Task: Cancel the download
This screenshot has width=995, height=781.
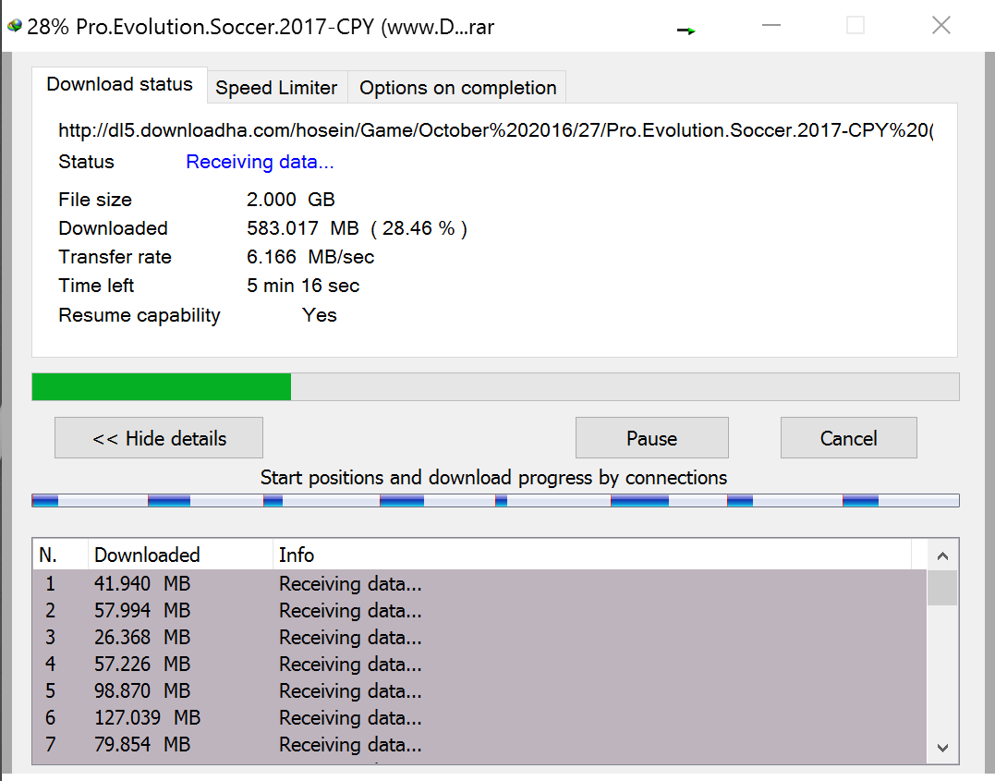Action: [x=848, y=437]
